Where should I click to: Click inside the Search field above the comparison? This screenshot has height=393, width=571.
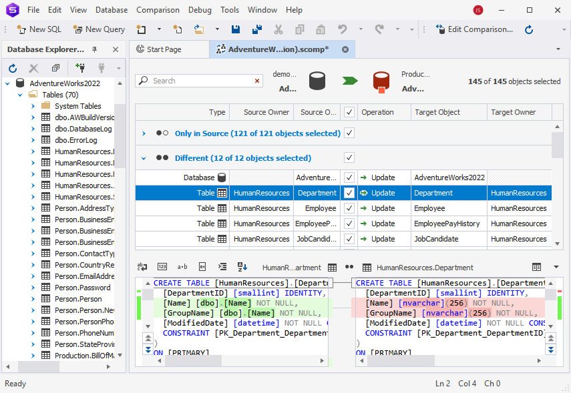[194, 79]
